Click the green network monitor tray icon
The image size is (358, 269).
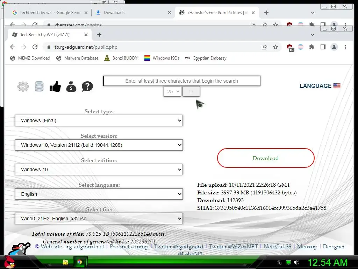tap(288, 262)
